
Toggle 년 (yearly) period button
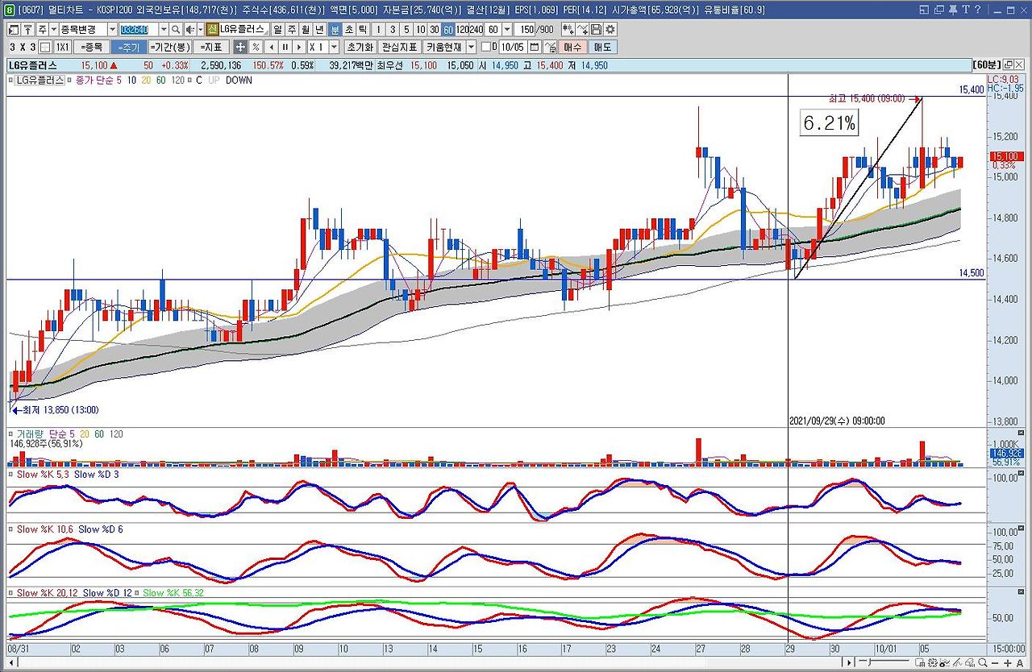click(x=320, y=29)
